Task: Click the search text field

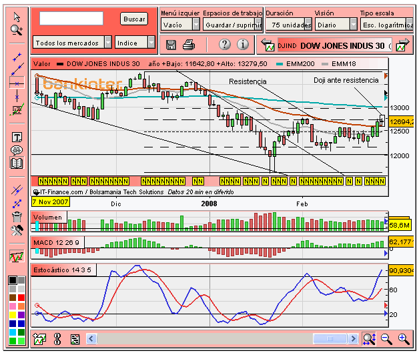Action: click(x=71, y=19)
